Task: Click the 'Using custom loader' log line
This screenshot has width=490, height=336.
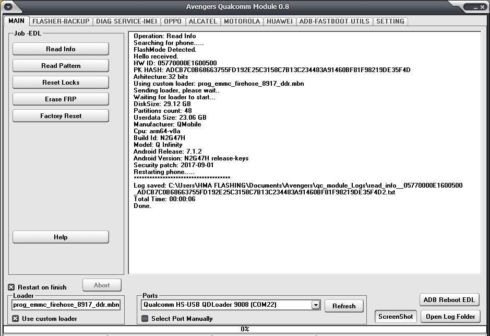Action: point(219,84)
